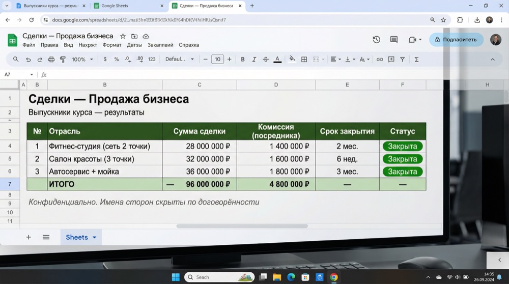This screenshot has width=509, height=284.
Task: Click the horizontal scrollbar
Action: click(242, 226)
